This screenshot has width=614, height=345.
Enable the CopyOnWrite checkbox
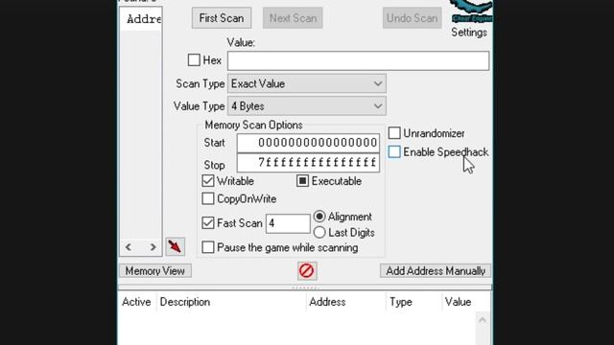pos(208,198)
